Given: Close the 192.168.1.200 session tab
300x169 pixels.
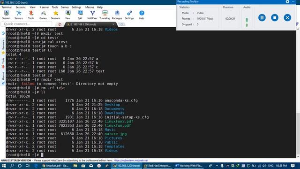Looking at the screenshot, I should (113, 24).
